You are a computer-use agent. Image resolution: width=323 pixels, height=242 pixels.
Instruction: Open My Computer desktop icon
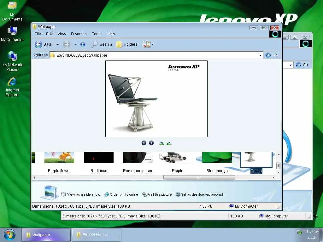(x=12, y=34)
